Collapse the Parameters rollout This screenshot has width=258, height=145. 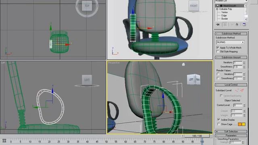(231, 135)
